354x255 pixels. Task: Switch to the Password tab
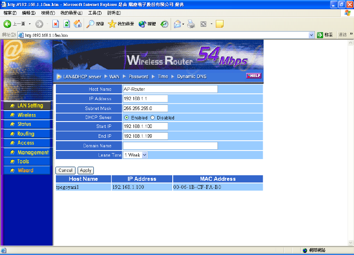138,76
